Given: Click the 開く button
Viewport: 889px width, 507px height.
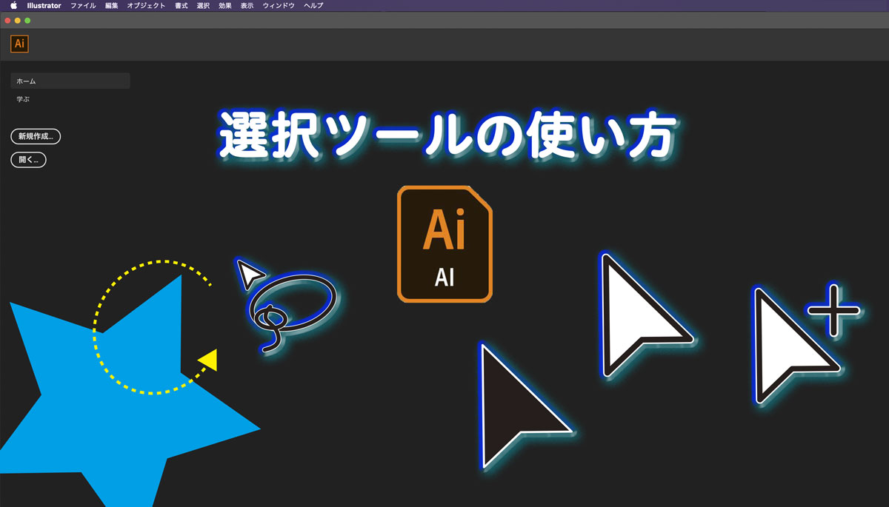Looking at the screenshot, I should (x=27, y=160).
